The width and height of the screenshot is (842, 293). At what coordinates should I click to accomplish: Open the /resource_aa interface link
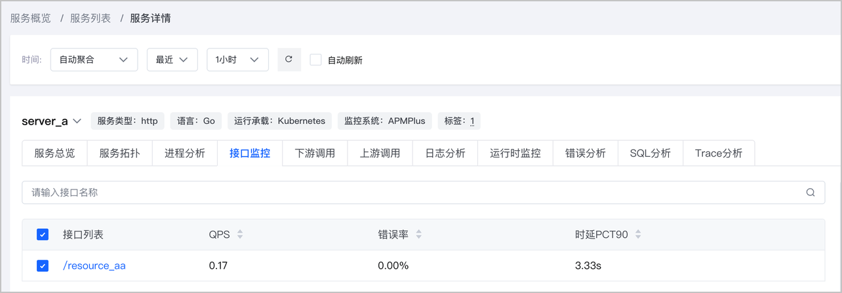[x=94, y=266]
